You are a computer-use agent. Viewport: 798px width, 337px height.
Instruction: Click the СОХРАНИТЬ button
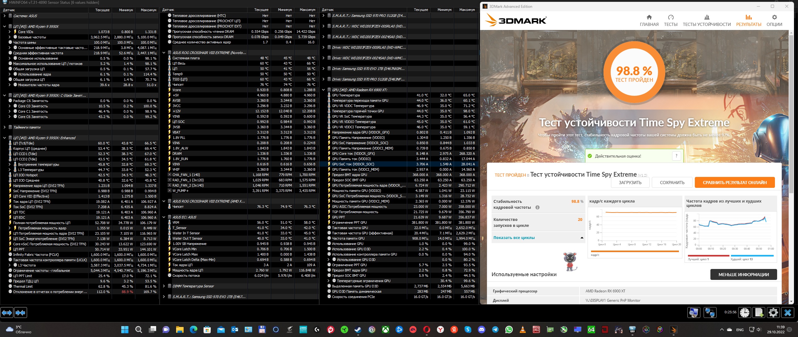point(672,183)
